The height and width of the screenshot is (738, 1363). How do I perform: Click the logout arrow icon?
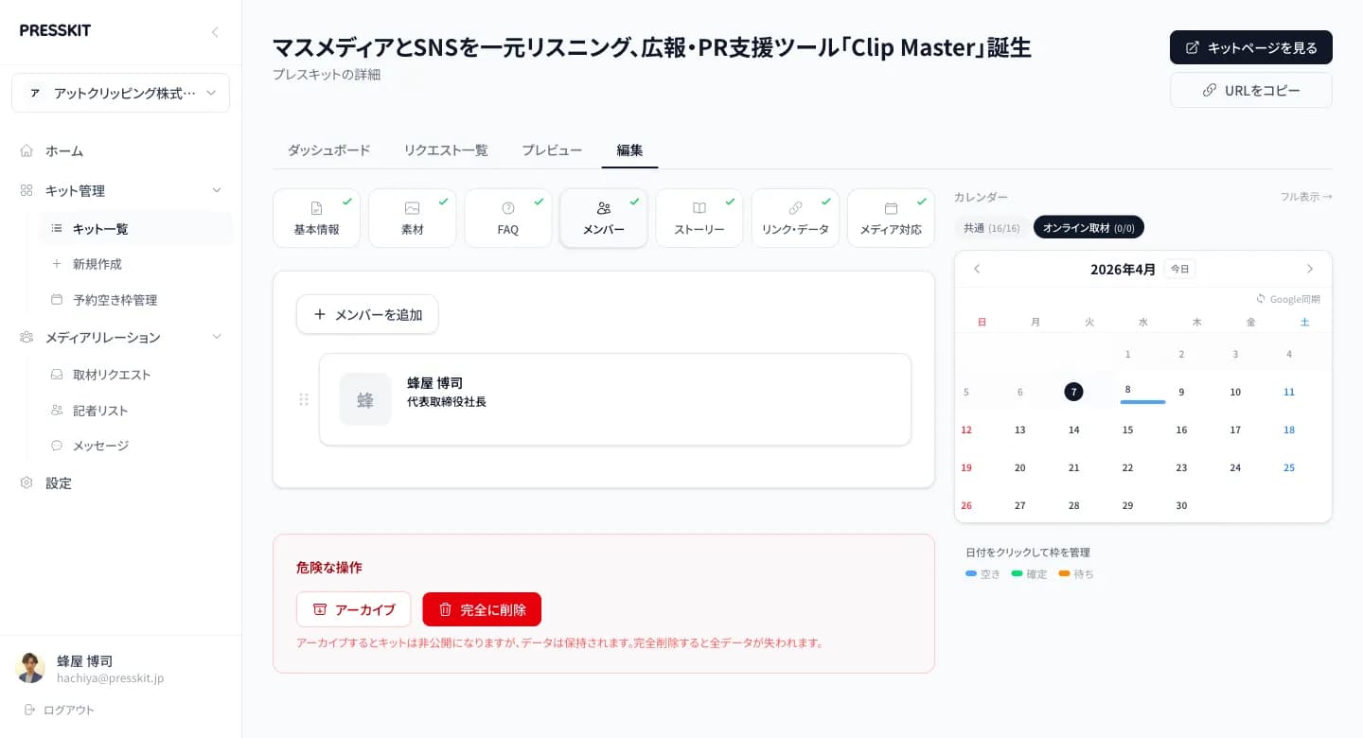pyautogui.click(x=29, y=710)
